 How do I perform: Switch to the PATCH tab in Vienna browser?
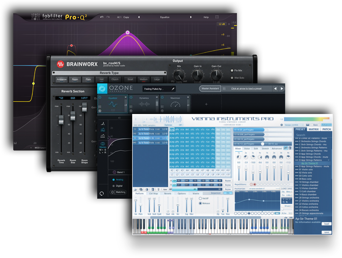[327, 129]
